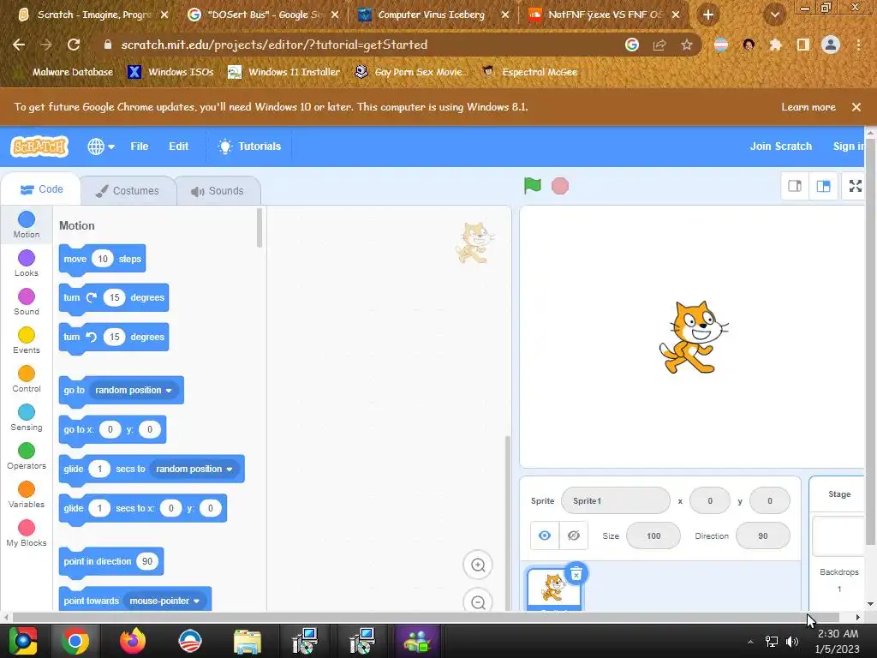Viewport: 877px width, 658px height.
Task: Select the Events block category
Action: 27,341
